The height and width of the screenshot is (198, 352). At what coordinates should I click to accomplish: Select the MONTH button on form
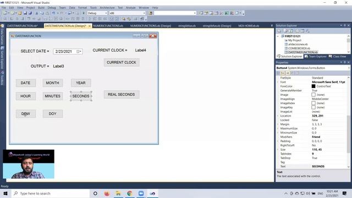tap(53, 83)
